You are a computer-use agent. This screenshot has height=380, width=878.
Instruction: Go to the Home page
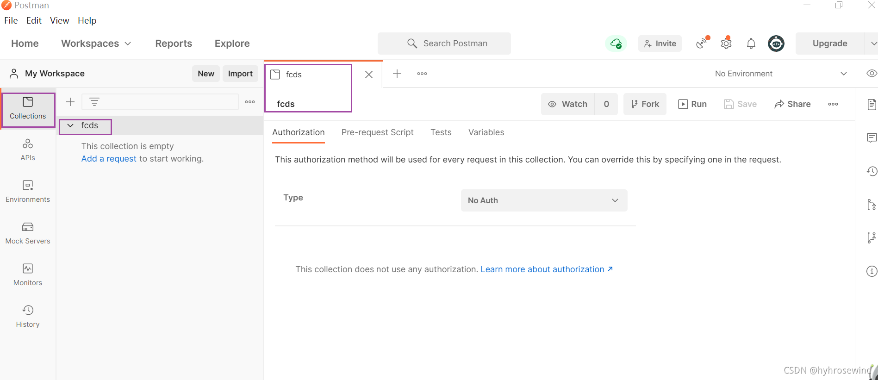pos(25,44)
